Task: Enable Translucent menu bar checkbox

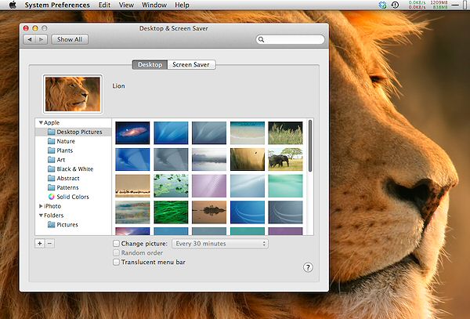Action: tap(116, 262)
